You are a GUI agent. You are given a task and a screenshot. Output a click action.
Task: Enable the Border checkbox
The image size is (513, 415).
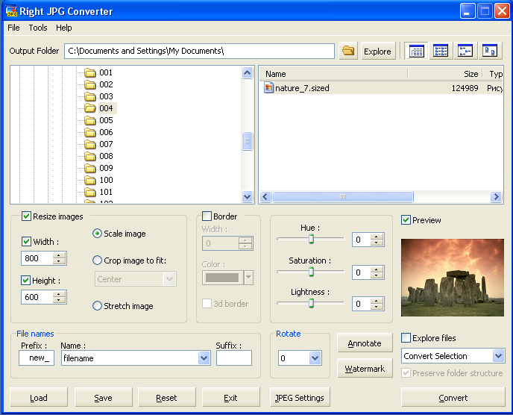207,216
